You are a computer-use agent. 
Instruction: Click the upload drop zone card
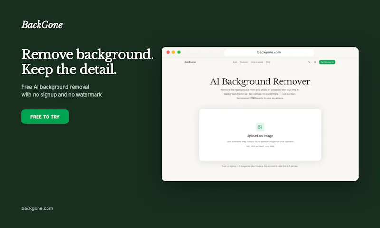click(x=260, y=135)
